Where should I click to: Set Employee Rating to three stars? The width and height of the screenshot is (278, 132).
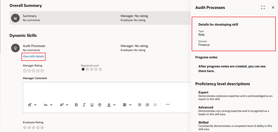pyautogui.click(x=34, y=127)
